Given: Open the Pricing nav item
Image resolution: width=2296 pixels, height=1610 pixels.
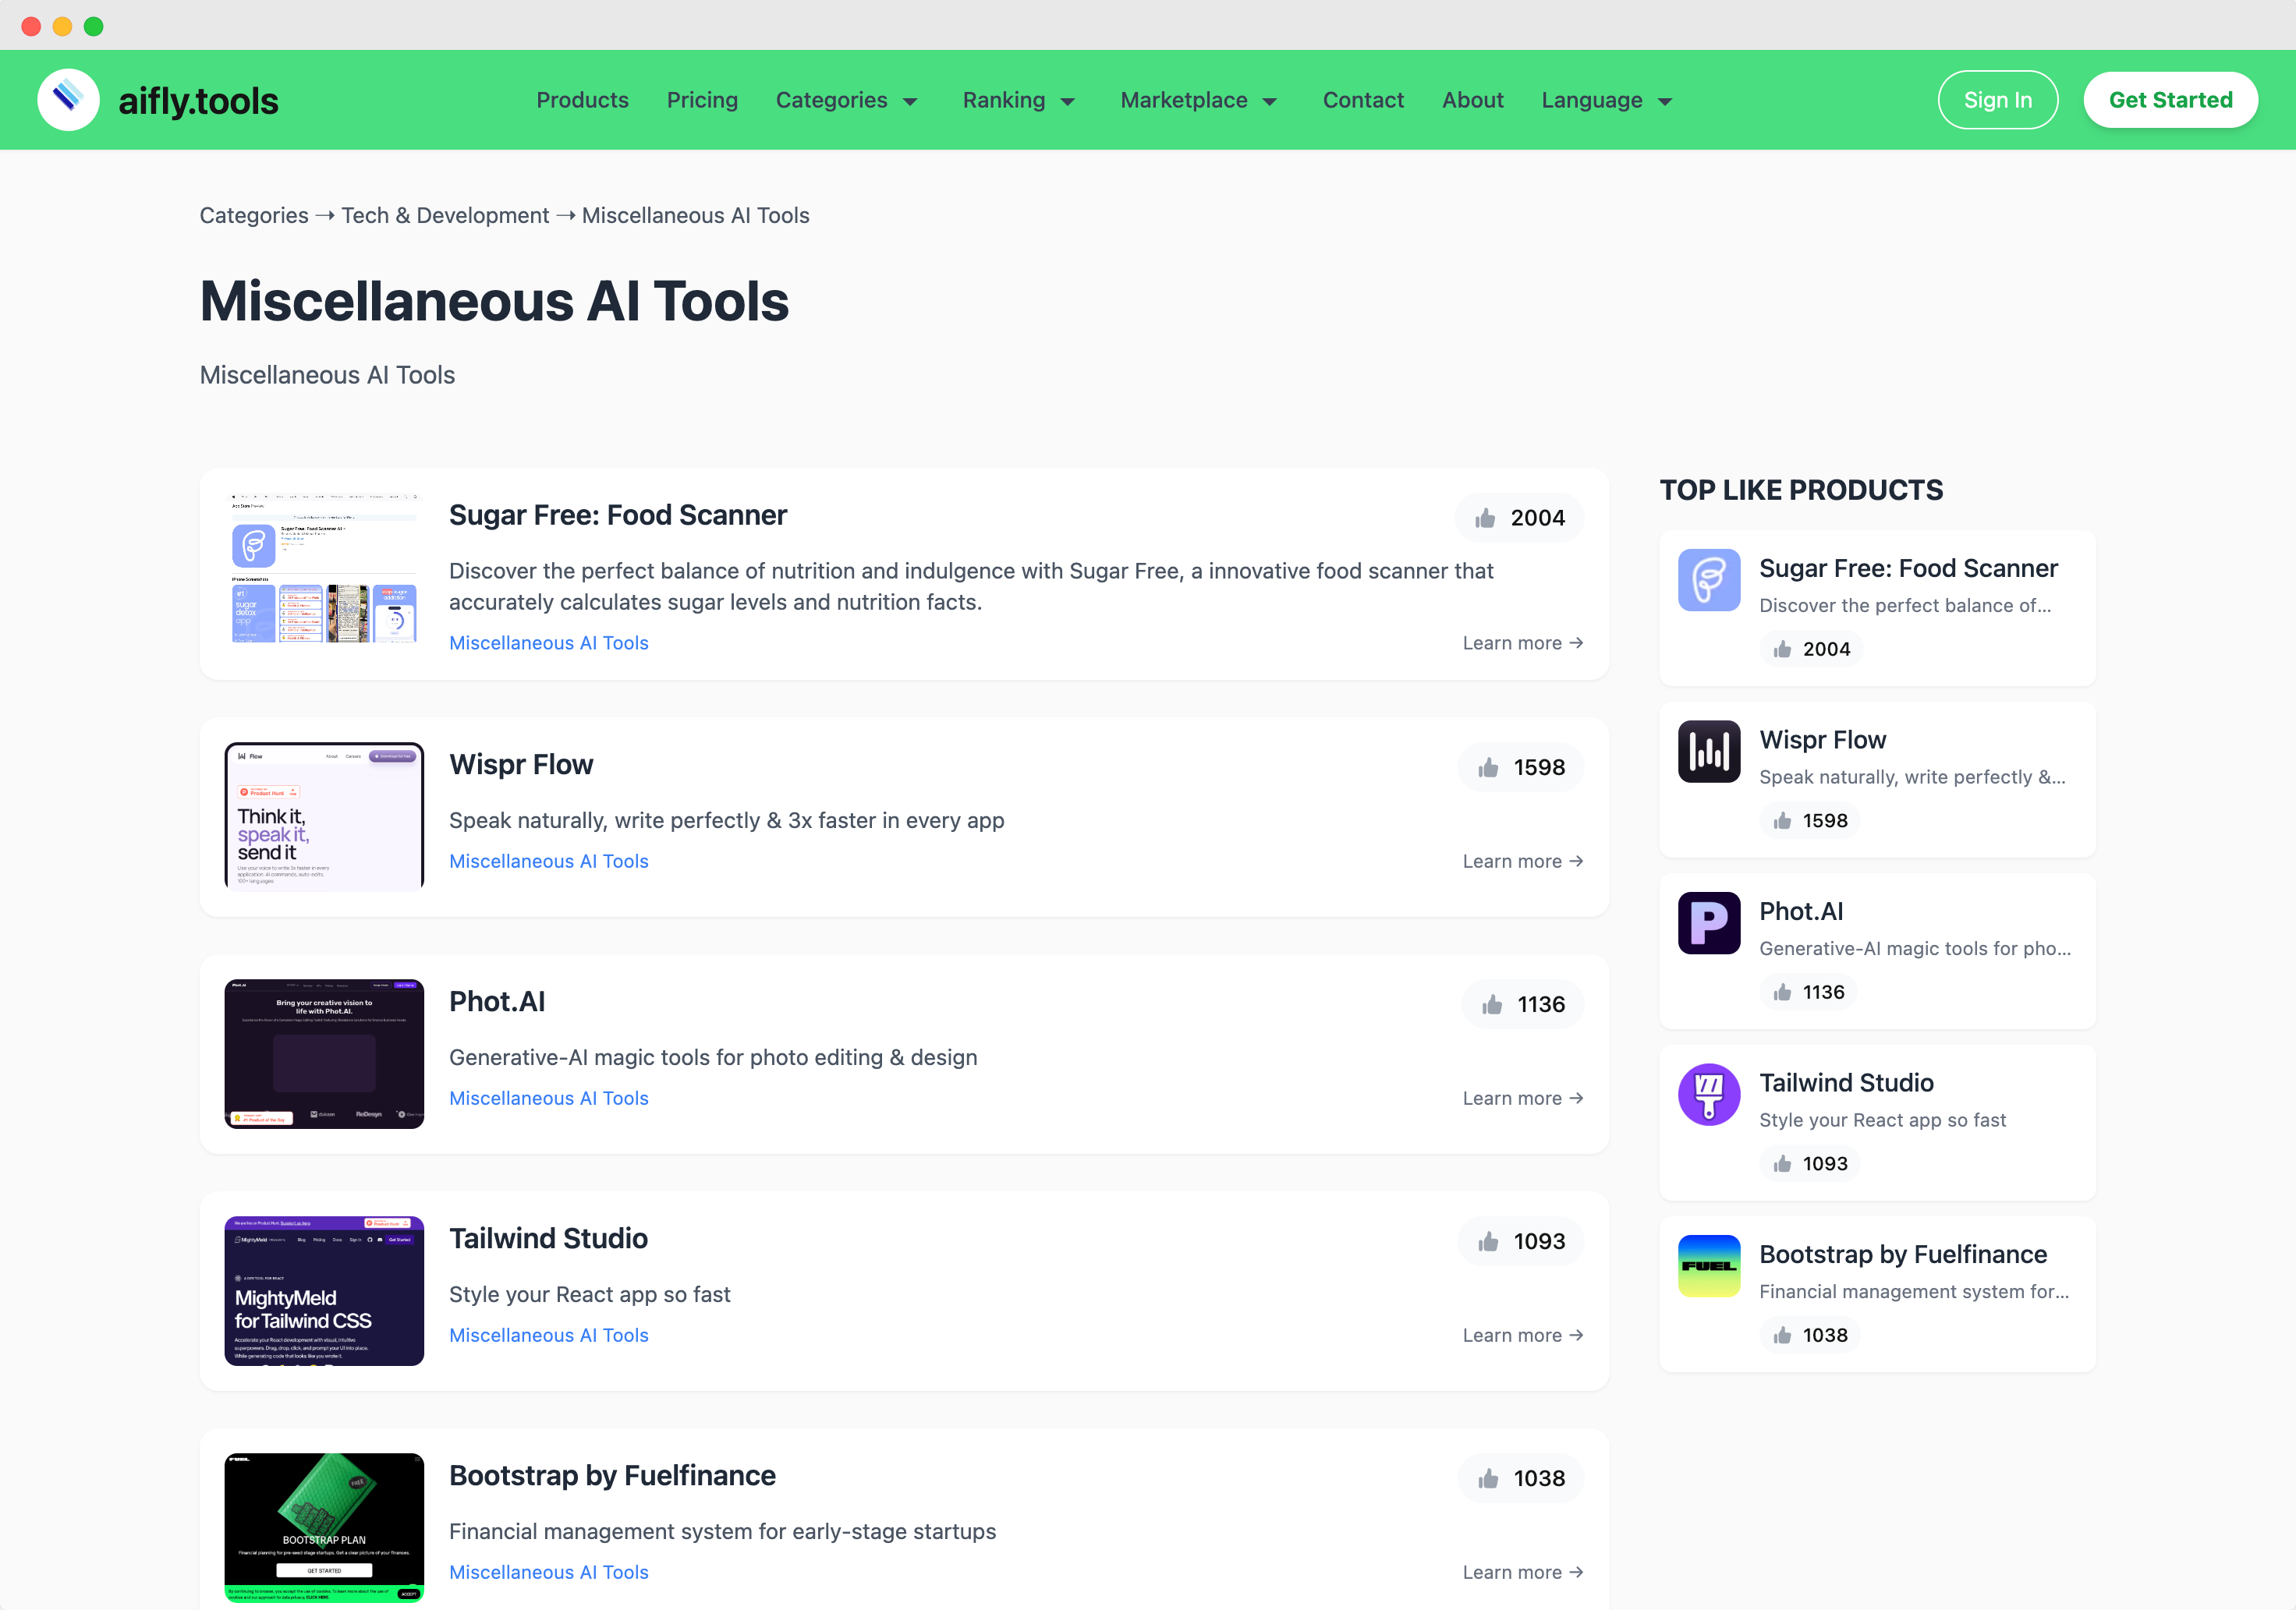Looking at the screenshot, I should pos(702,100).
